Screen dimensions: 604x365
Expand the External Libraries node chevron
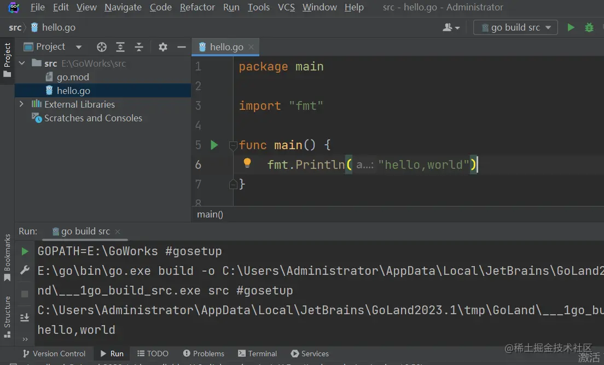tap(21, 104)
